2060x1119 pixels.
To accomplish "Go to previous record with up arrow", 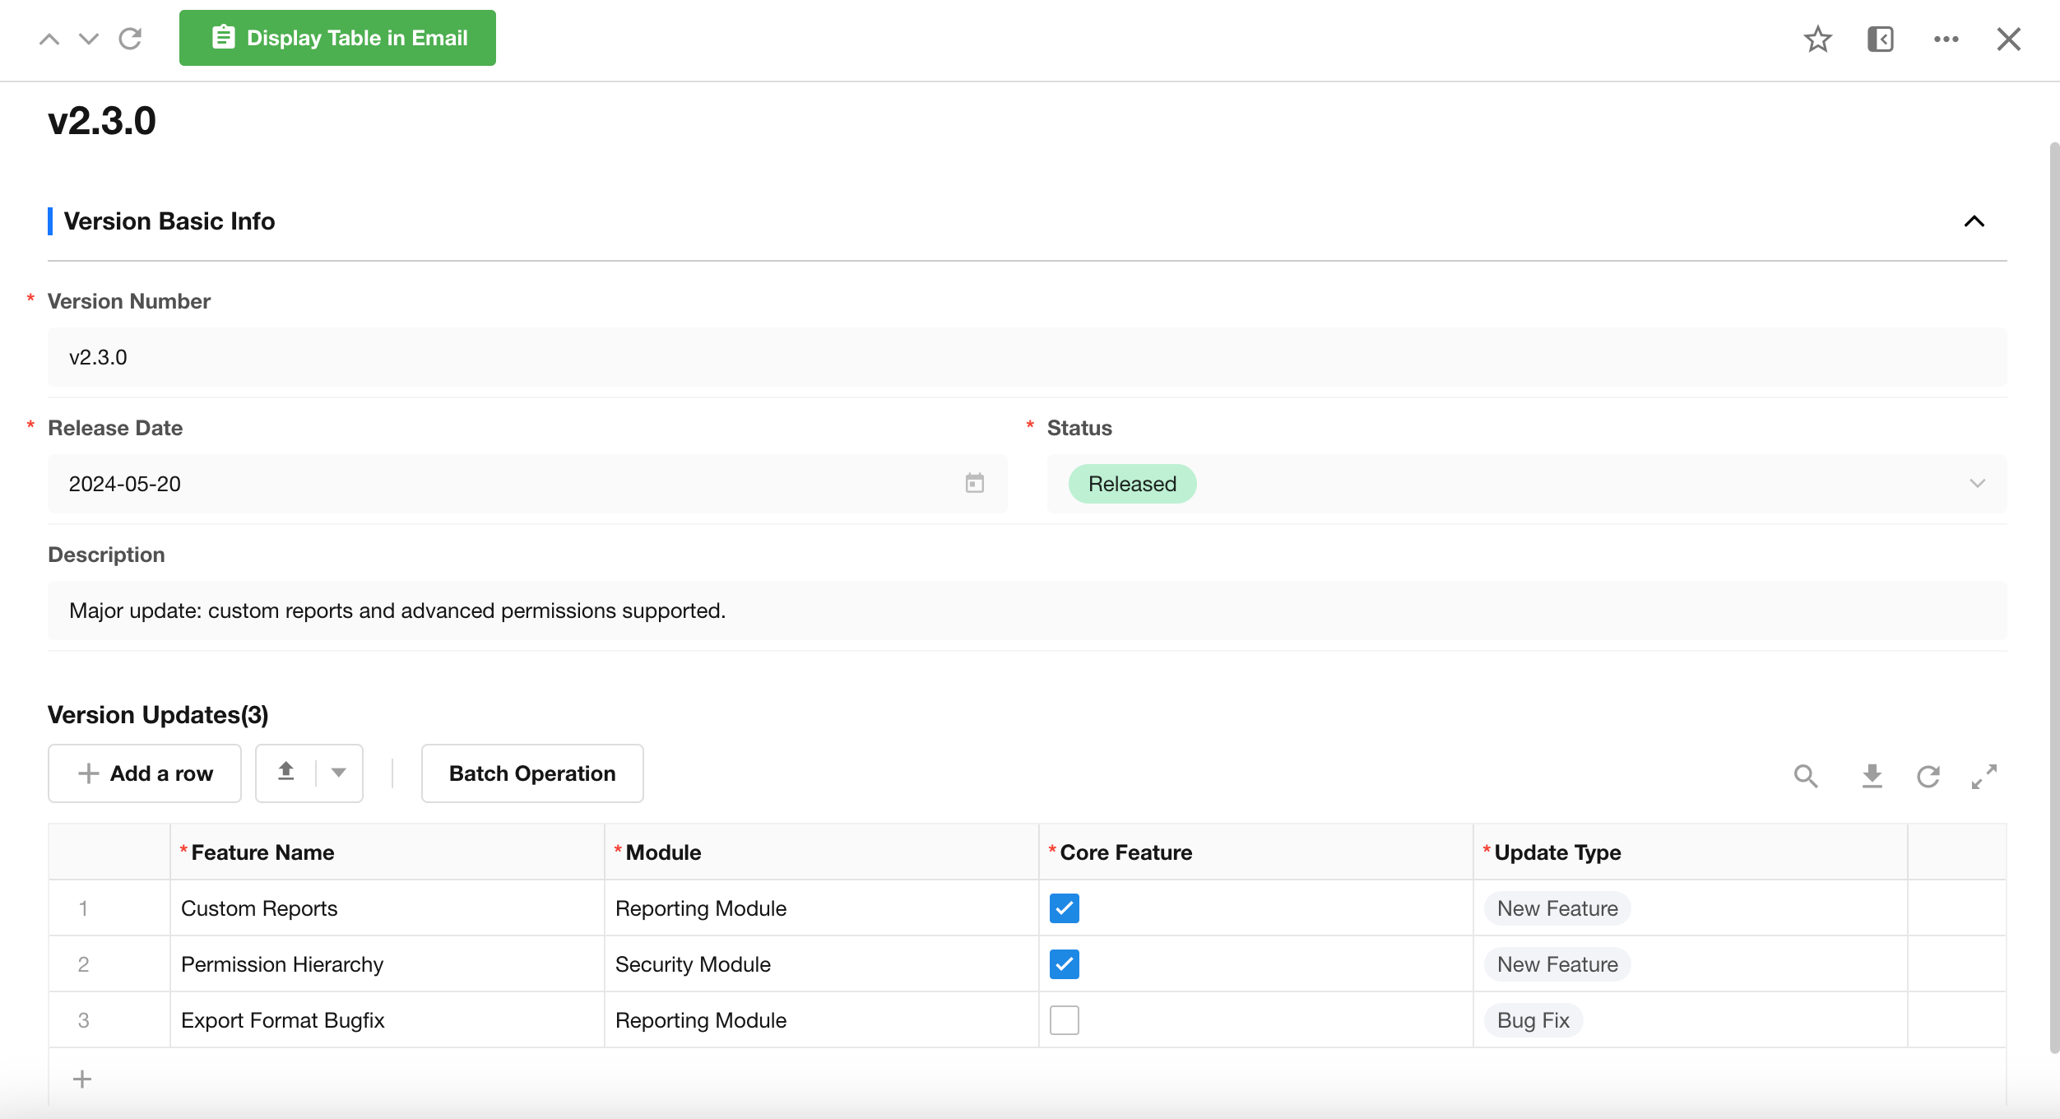I will click(x=49, y=39).
